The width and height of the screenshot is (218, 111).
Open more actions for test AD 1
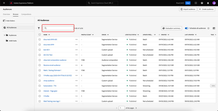click(76, 50)
